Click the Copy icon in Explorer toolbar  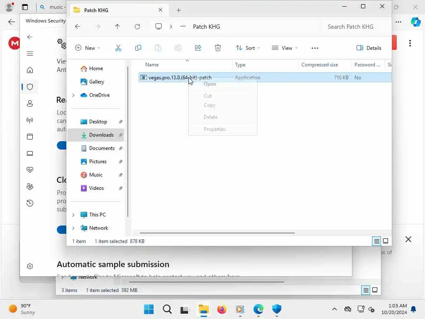click(138, 48)
